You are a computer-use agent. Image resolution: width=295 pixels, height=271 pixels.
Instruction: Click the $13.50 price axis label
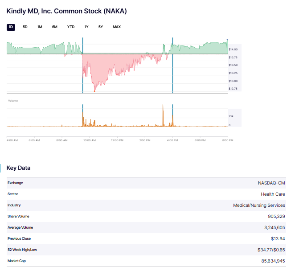(233, 65)
